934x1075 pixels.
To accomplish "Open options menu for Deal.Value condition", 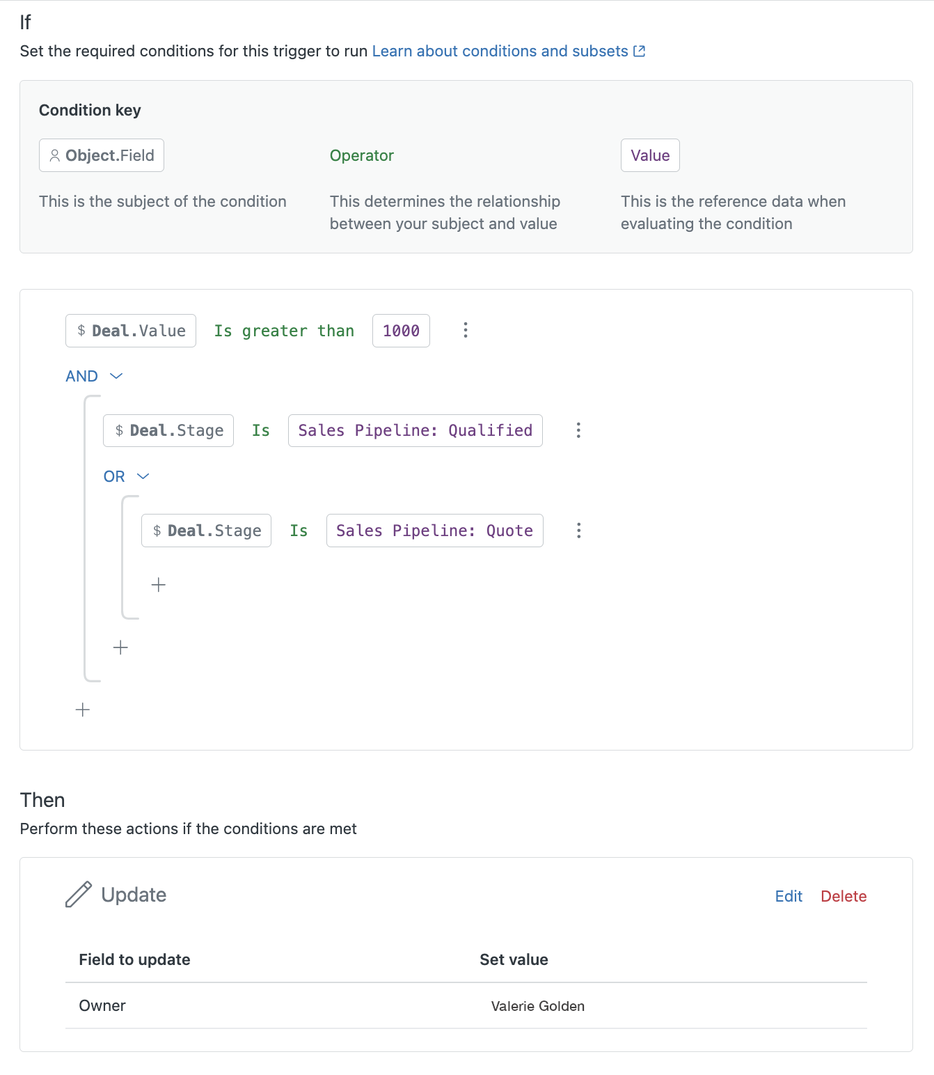I will tap(466, 330).
